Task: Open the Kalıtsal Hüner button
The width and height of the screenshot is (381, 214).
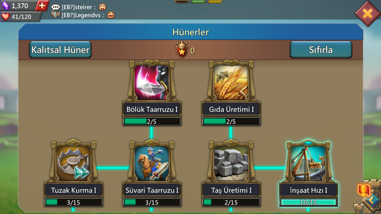Action: click(x=60, y=50)
